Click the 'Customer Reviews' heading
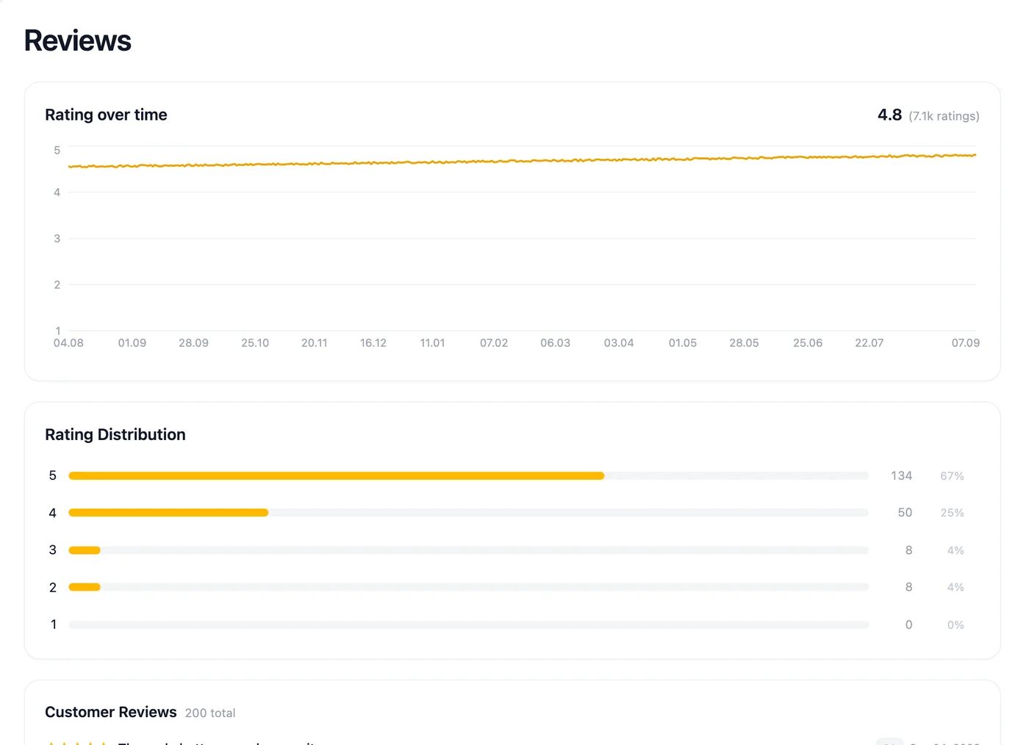The height and width of the screenshot is (745, 1029). point(111,712)
